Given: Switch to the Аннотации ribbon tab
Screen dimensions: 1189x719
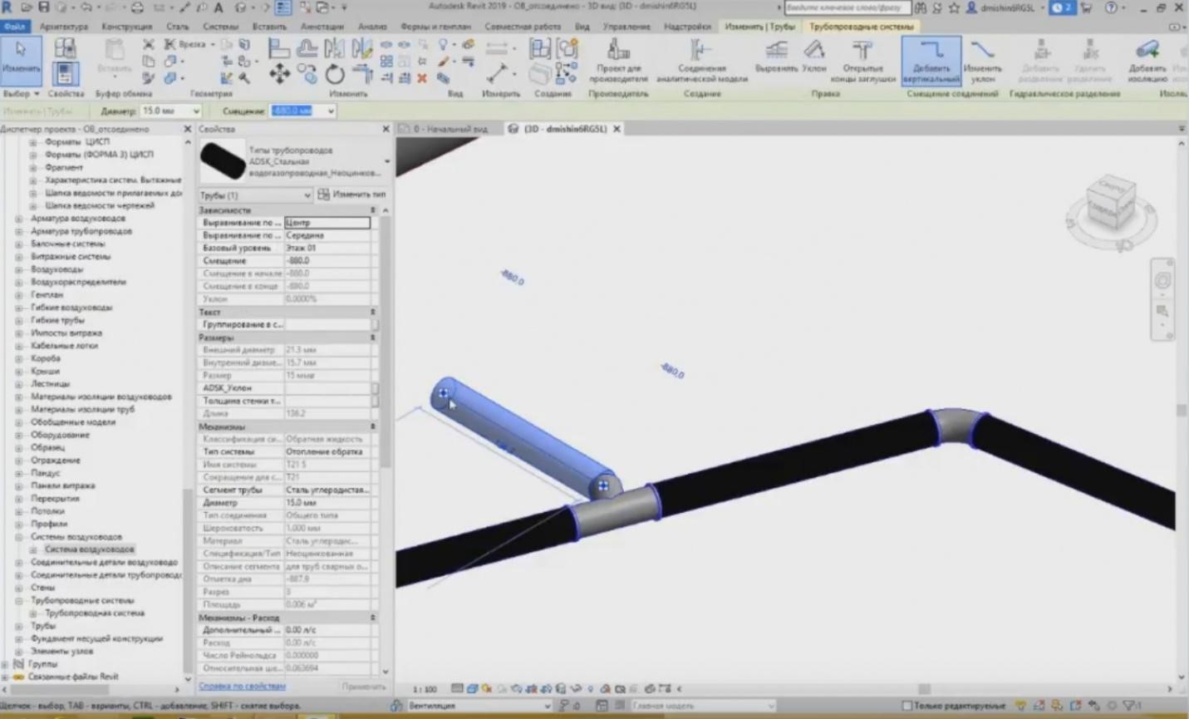Looking at the screenshot, I should tap(322, 27).
